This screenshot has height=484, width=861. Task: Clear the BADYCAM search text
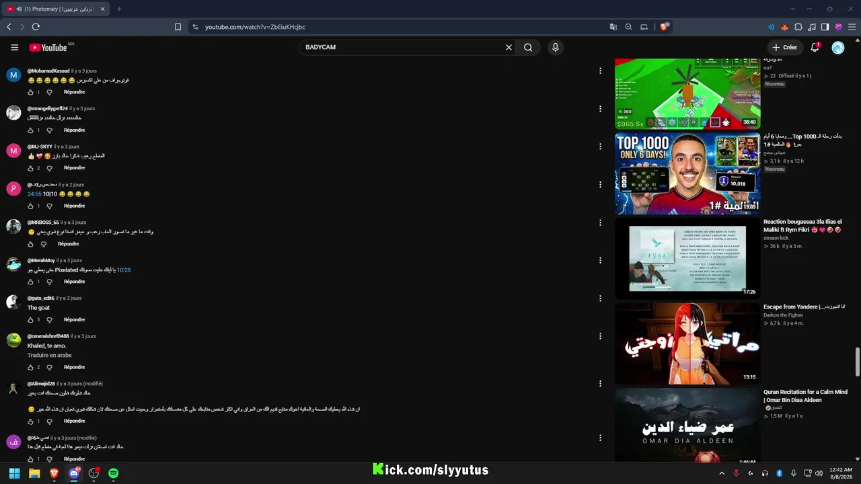point(509,47)
